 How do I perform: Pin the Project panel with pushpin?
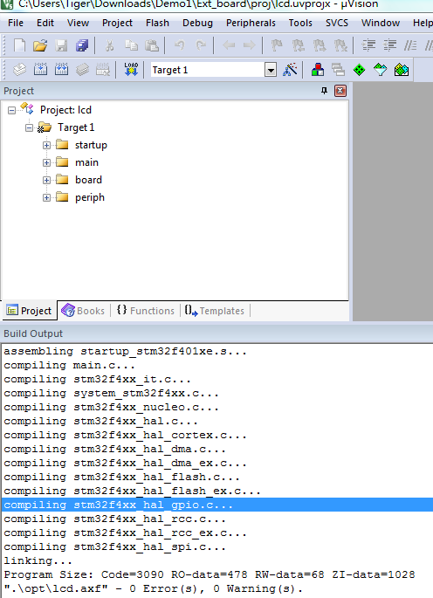pos(324,91)
